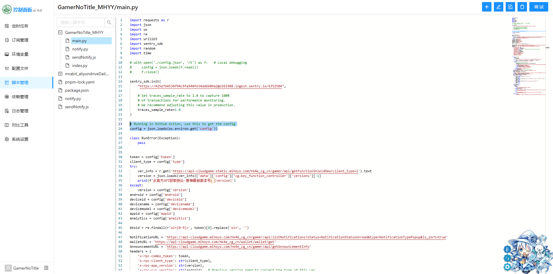The image size is (553, 274).
Task: Click the pencil edit icon in top toolbar
Action: (498, 7)
